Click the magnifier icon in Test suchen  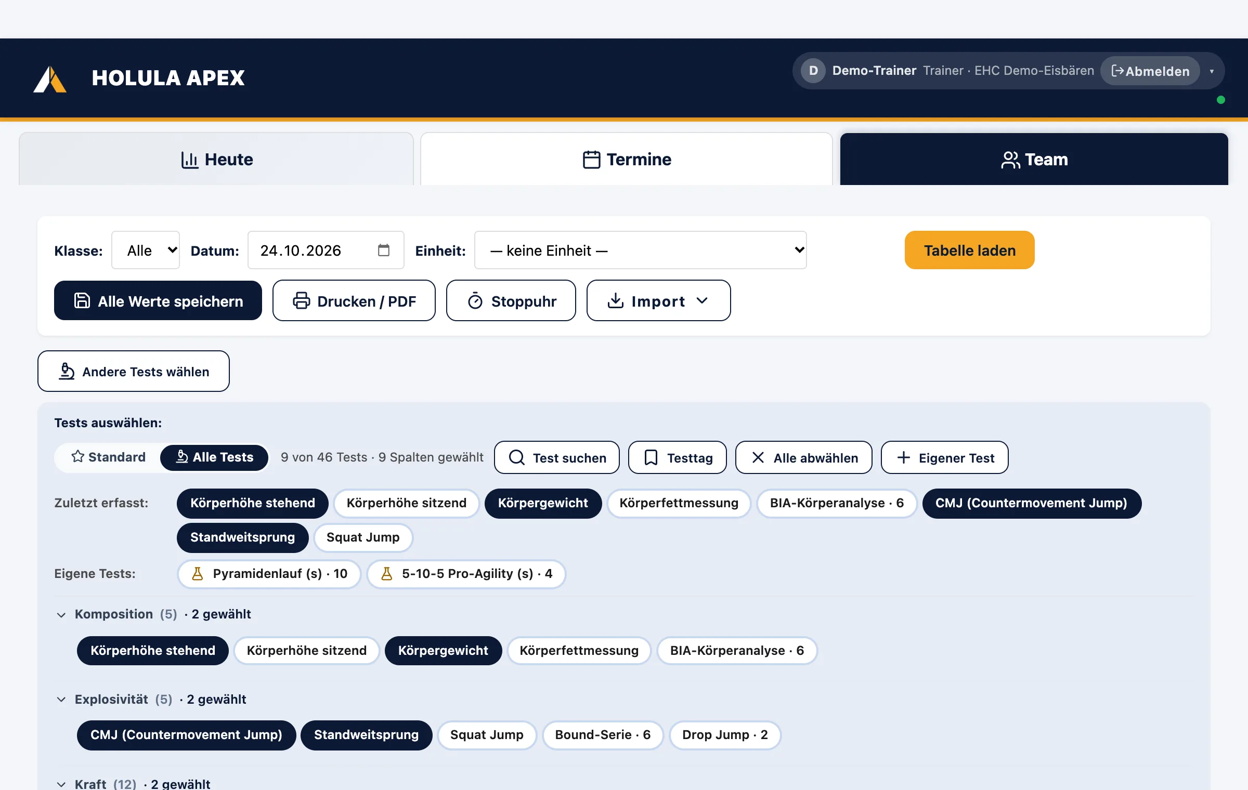tap(516, 457)
